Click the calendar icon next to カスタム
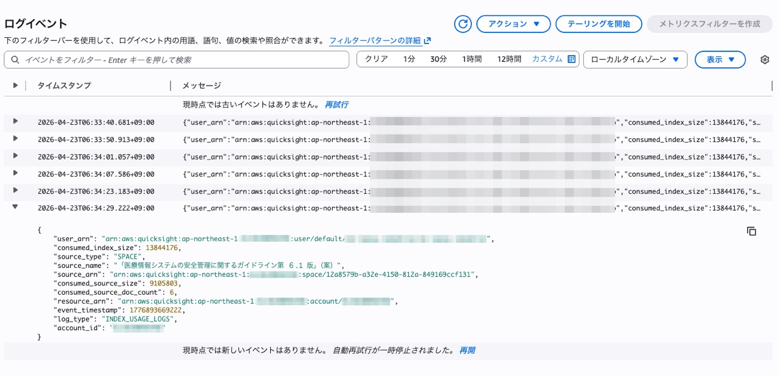 click(572, 59)
